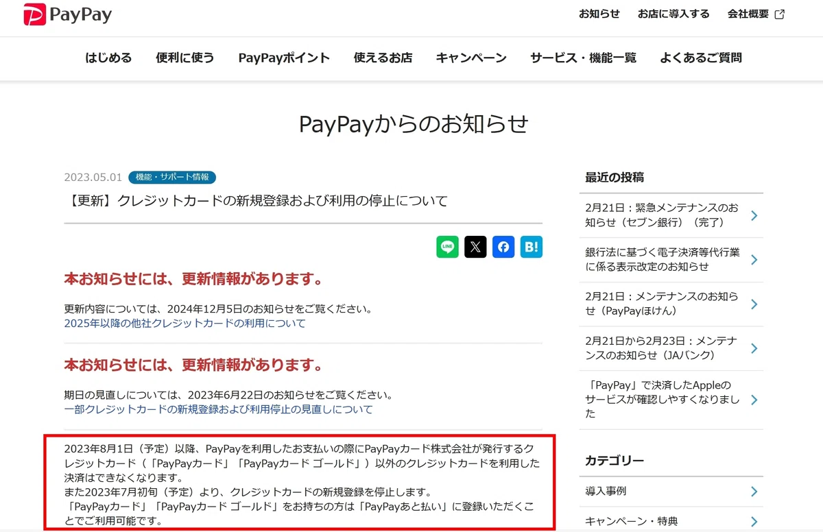The image size is (823, 532).
Task: Share this notice on X
Action: [475, 247]
